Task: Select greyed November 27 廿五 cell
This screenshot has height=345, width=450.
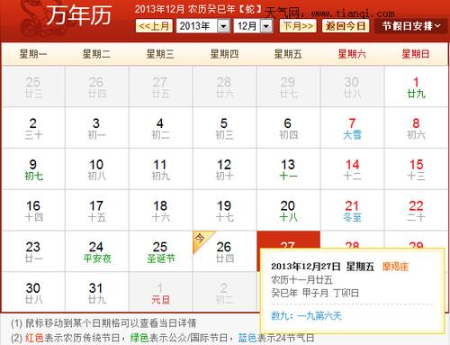Action: pos(161,86)
